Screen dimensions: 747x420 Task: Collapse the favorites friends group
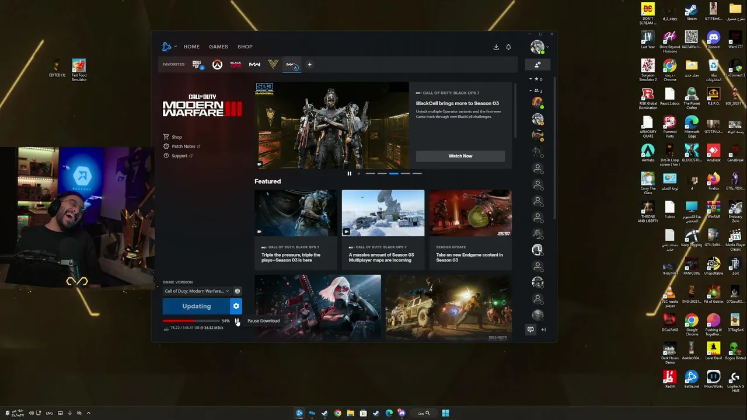coord(530,79)
